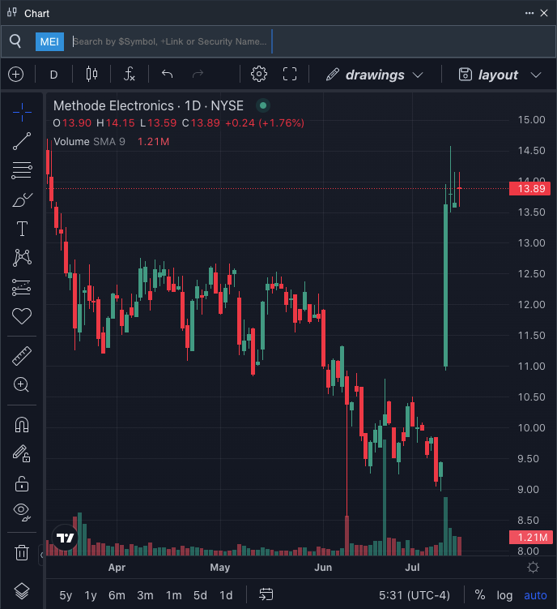Toggle magnet mode on
This screenshot has width=557, height=609.
[22, 424]
